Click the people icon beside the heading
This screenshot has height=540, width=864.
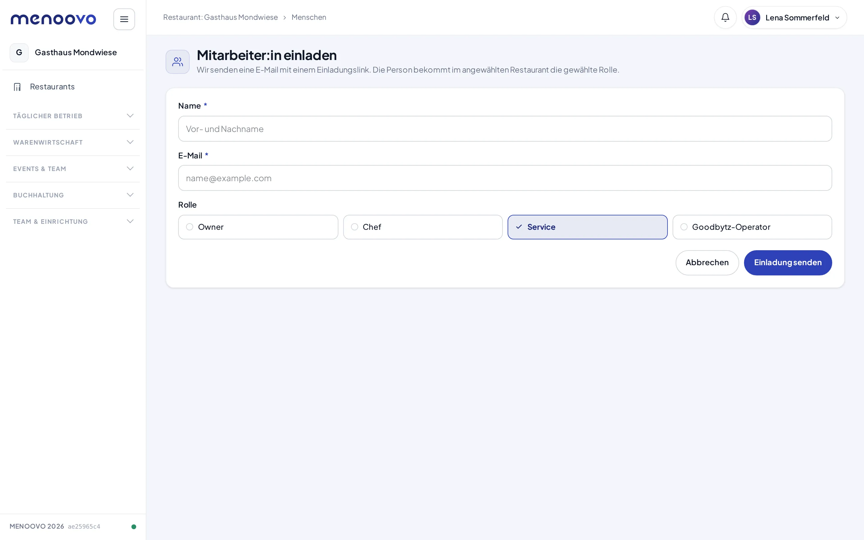click(177, 62)
